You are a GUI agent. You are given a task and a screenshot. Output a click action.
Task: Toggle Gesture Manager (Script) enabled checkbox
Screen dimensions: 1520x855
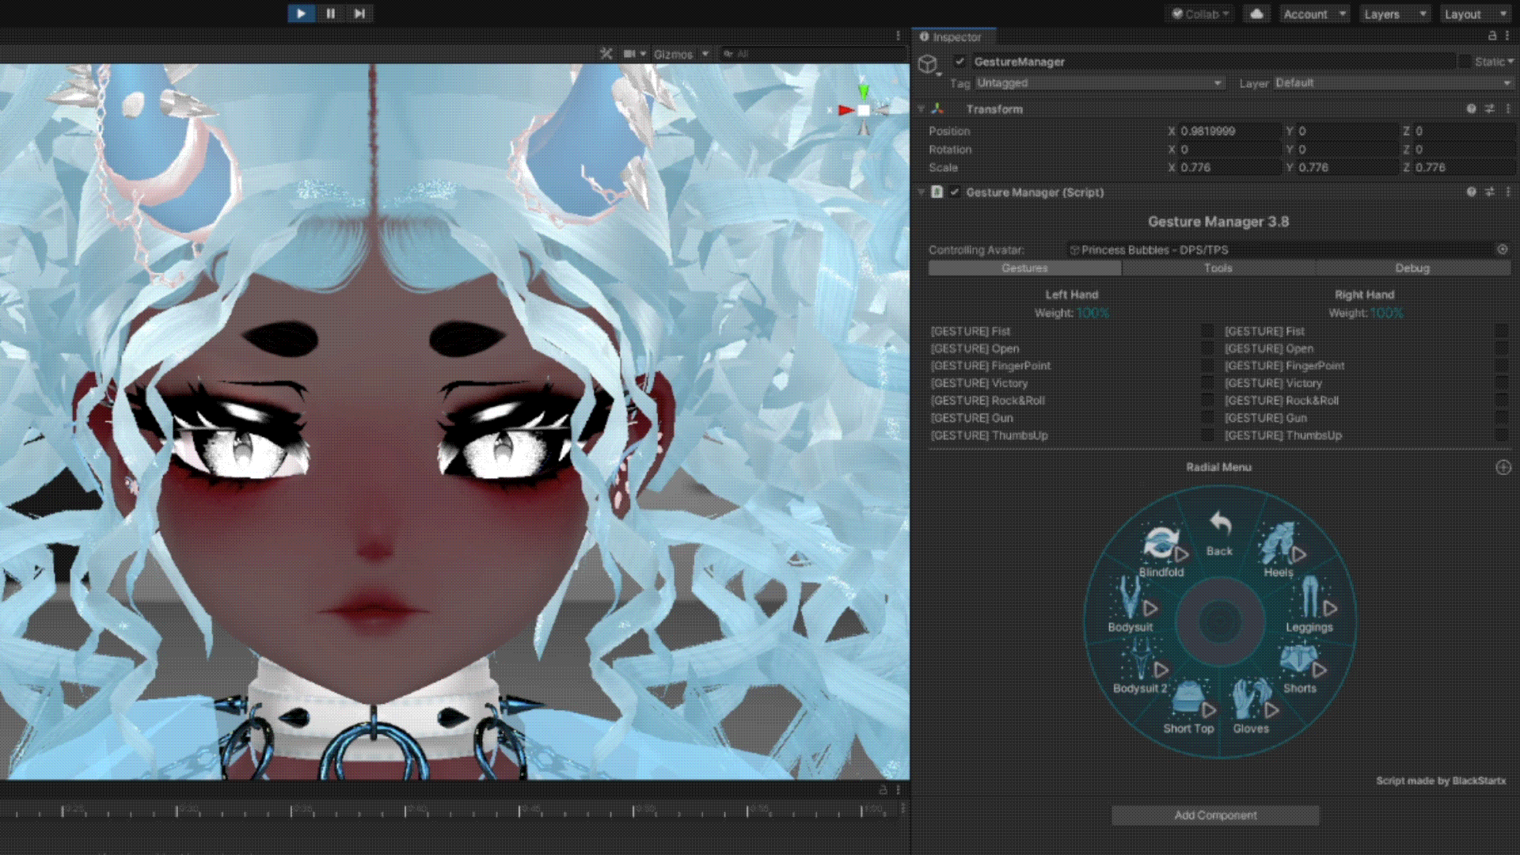coord(955,192)
